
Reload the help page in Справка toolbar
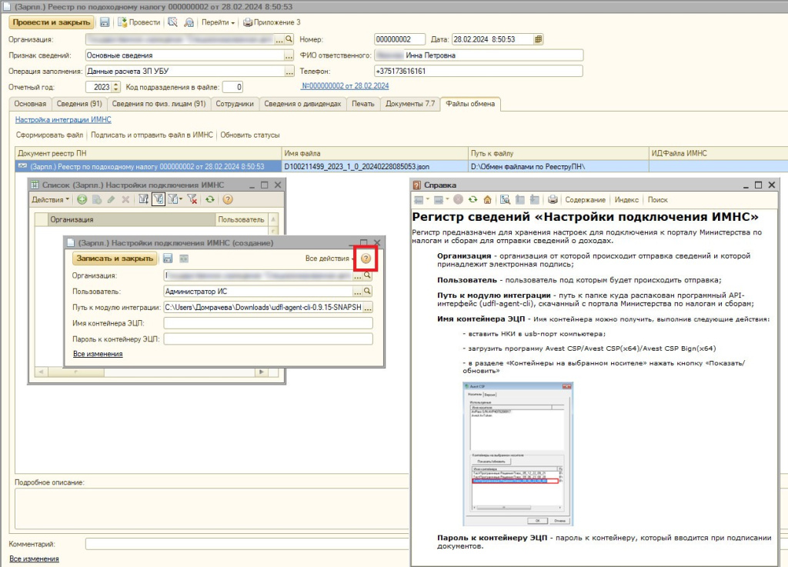click(x=472, y=200)
